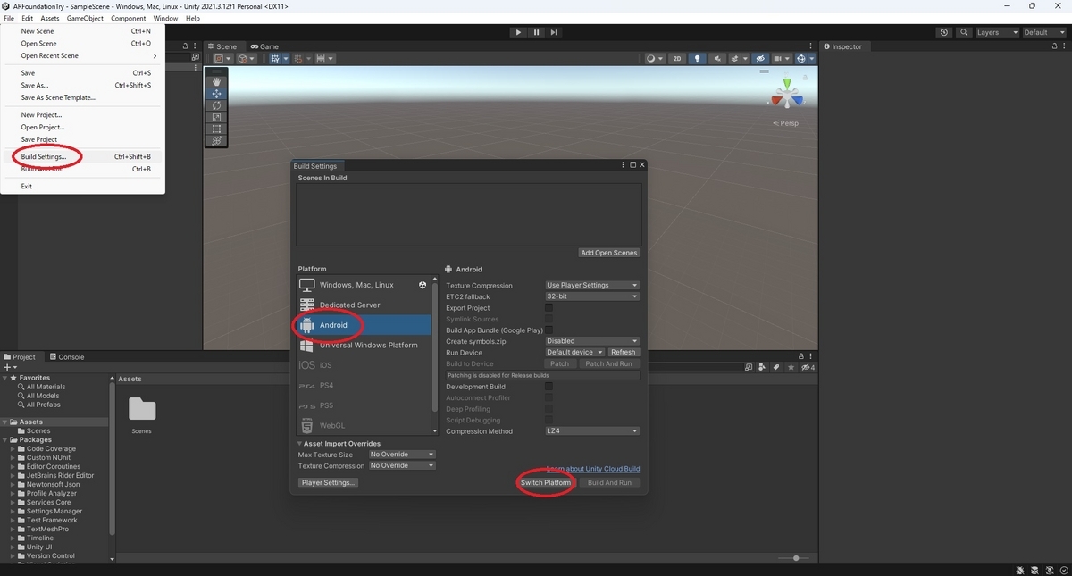Open the GameObject menu
The width and height of the screenshot is (1072, 576).
click(x=85, y=18)
